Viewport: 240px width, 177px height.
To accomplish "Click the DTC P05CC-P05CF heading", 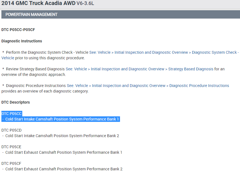I will pyautogui.click(x=18, y=30).
